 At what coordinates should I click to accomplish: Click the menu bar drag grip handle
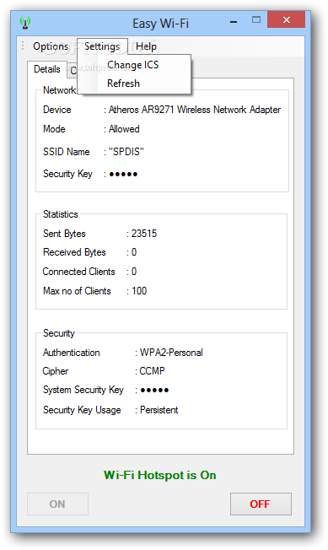point(23,46)
